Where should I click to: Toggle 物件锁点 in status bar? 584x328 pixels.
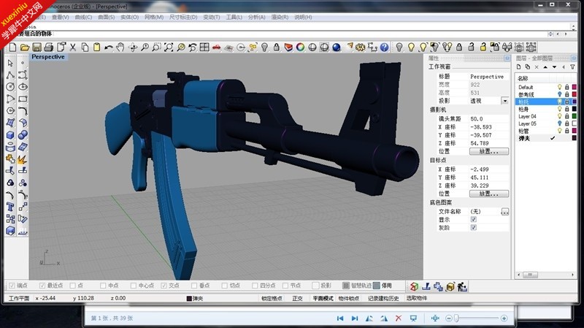(349, 298)
